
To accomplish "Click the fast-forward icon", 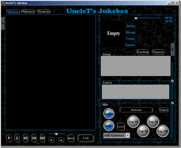I will click(34, 138).
